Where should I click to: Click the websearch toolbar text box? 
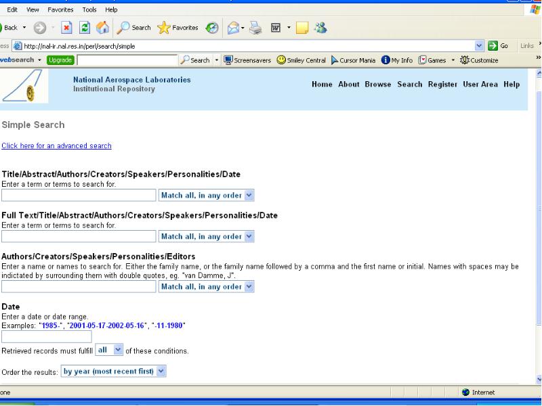coord(127,60)
